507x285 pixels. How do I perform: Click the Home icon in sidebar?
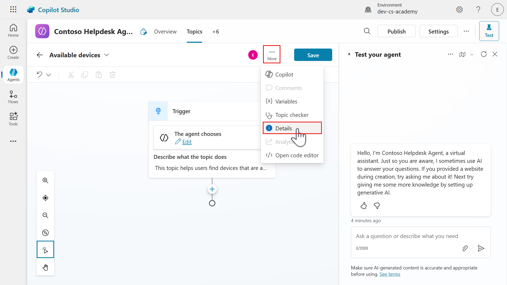pyautogui.click(x=13, y=30)
